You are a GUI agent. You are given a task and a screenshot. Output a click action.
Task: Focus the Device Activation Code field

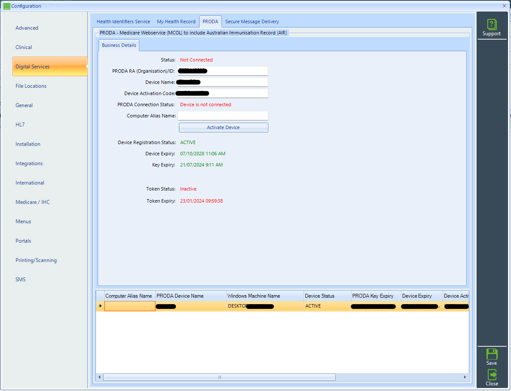(x=223, y=93)
